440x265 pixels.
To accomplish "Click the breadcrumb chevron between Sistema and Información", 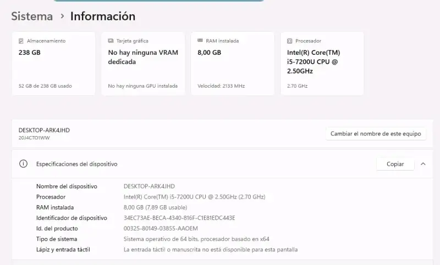I will pos(62,16).
